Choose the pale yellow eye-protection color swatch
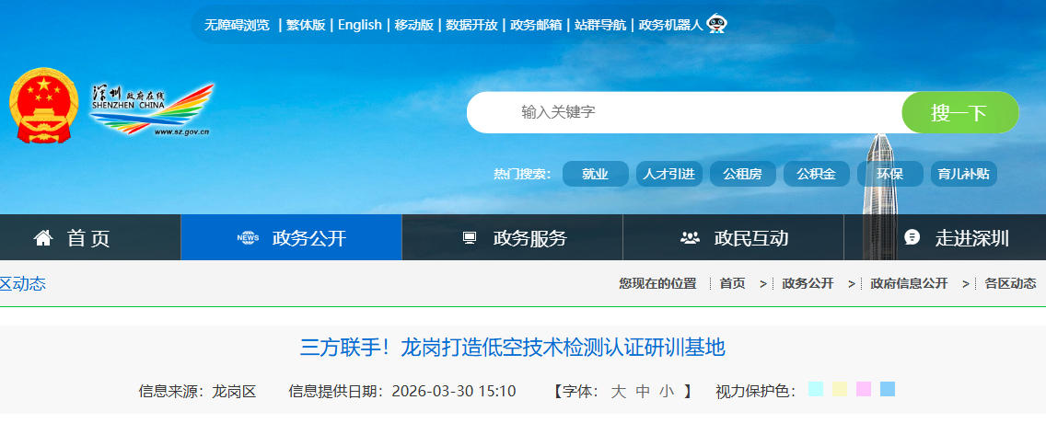The image size is (1046, 423). (x=839, y=389)
